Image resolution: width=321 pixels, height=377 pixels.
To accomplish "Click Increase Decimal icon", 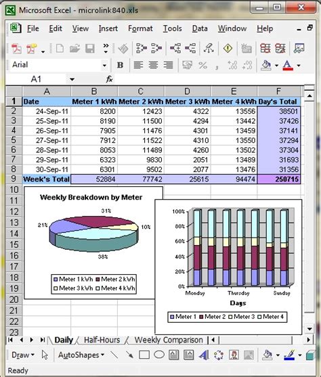I will [232, 65].
